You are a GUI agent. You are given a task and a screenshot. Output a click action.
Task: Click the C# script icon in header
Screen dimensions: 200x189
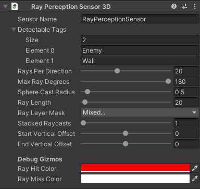(15, 7)
